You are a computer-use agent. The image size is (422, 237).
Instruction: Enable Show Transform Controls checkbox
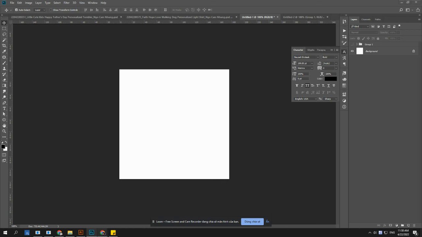tap(51, 10)
